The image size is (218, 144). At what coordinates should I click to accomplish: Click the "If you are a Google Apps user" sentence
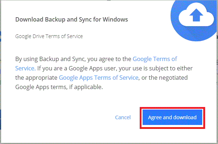(76, 68)
